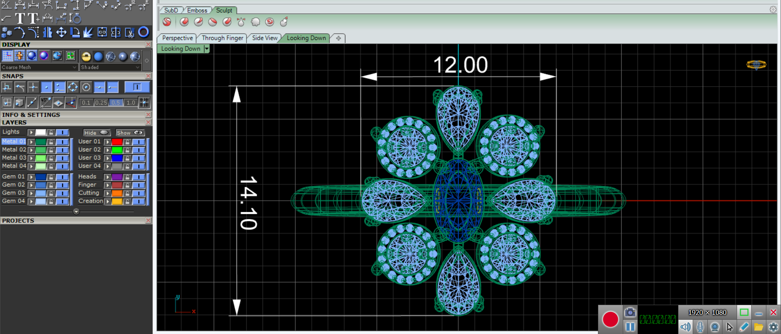Image resolution: width=781 pixels, height=334 pixels.
Task: Click the screenshot camera icon
Action: tap(630, 312)
